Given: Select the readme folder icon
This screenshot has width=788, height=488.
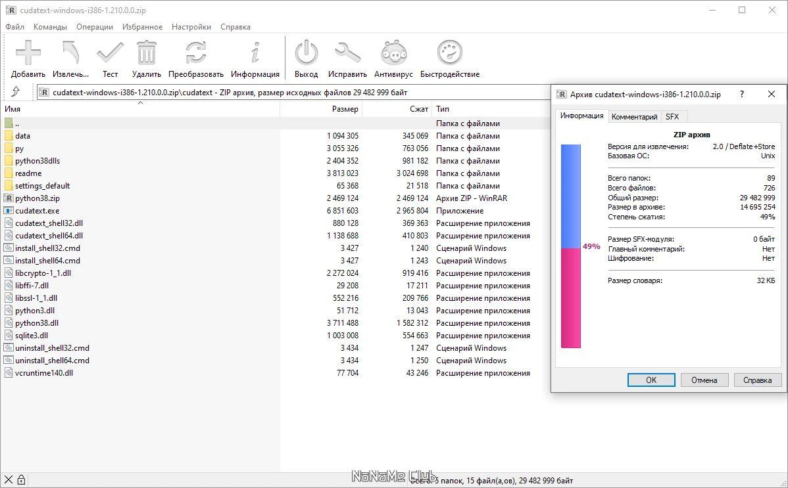Looking at the screenshot, I should [9, 173].
